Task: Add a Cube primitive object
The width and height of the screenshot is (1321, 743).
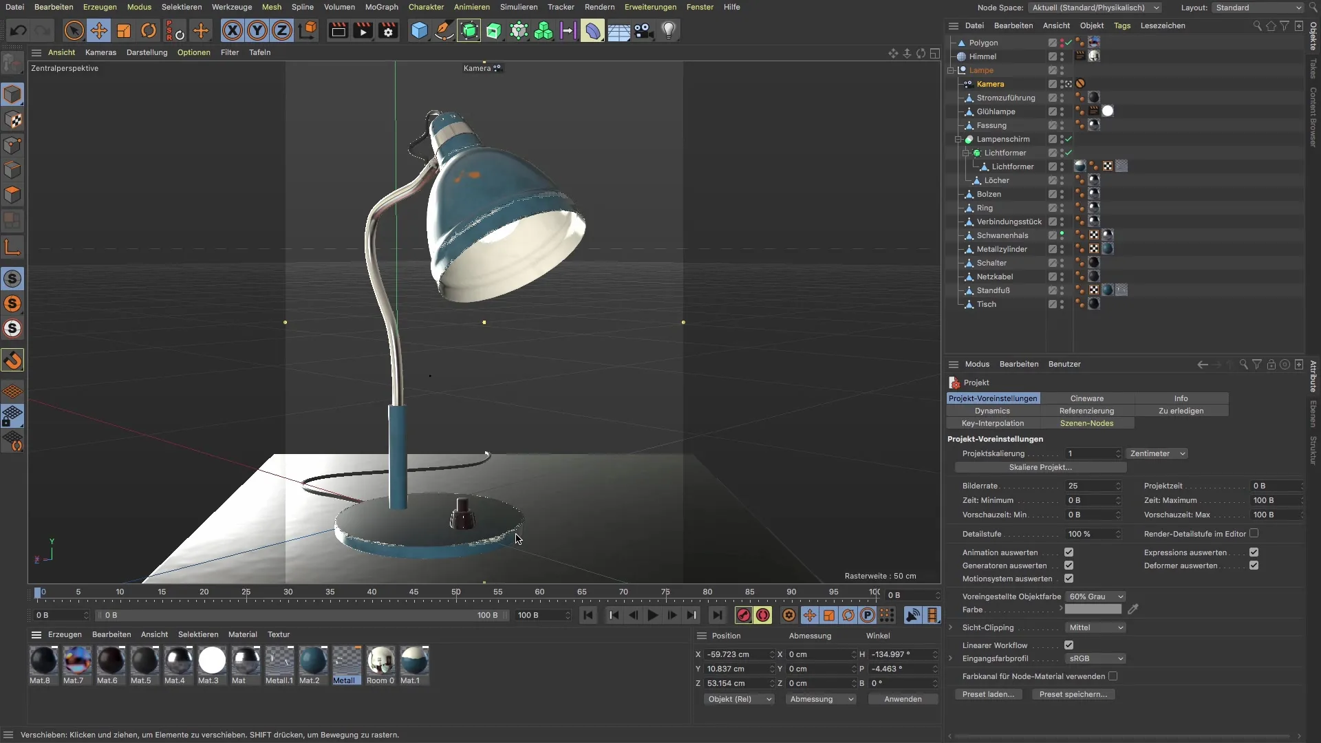Action: pyautogui.click(x=419, y=30)
